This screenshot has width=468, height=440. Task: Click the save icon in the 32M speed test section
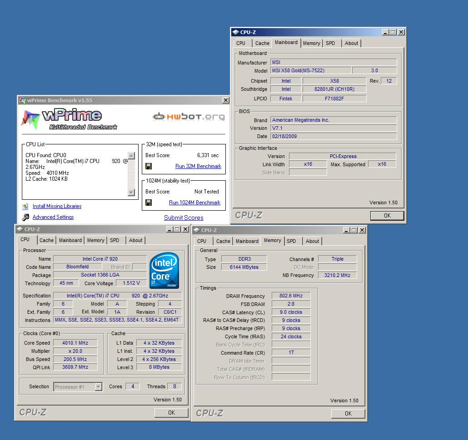coord(148,166)
